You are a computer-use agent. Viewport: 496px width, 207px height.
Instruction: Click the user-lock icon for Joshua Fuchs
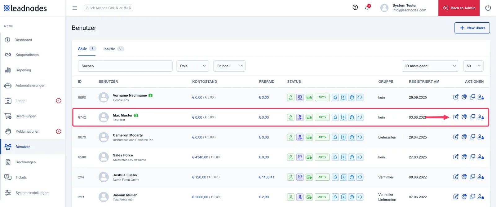(x=481, y=177)
